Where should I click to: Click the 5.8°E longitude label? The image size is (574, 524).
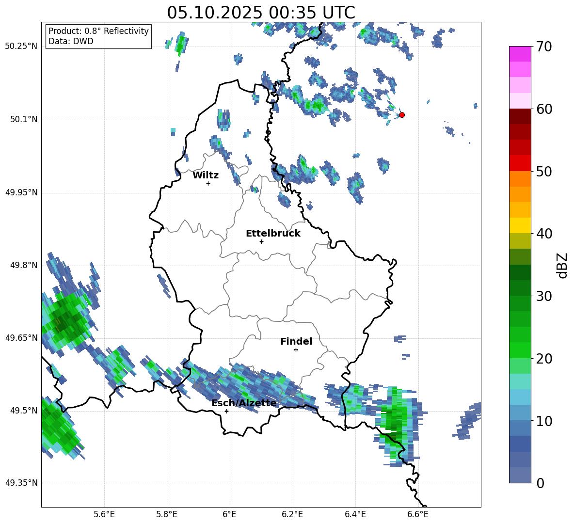[x=167, y=514]
